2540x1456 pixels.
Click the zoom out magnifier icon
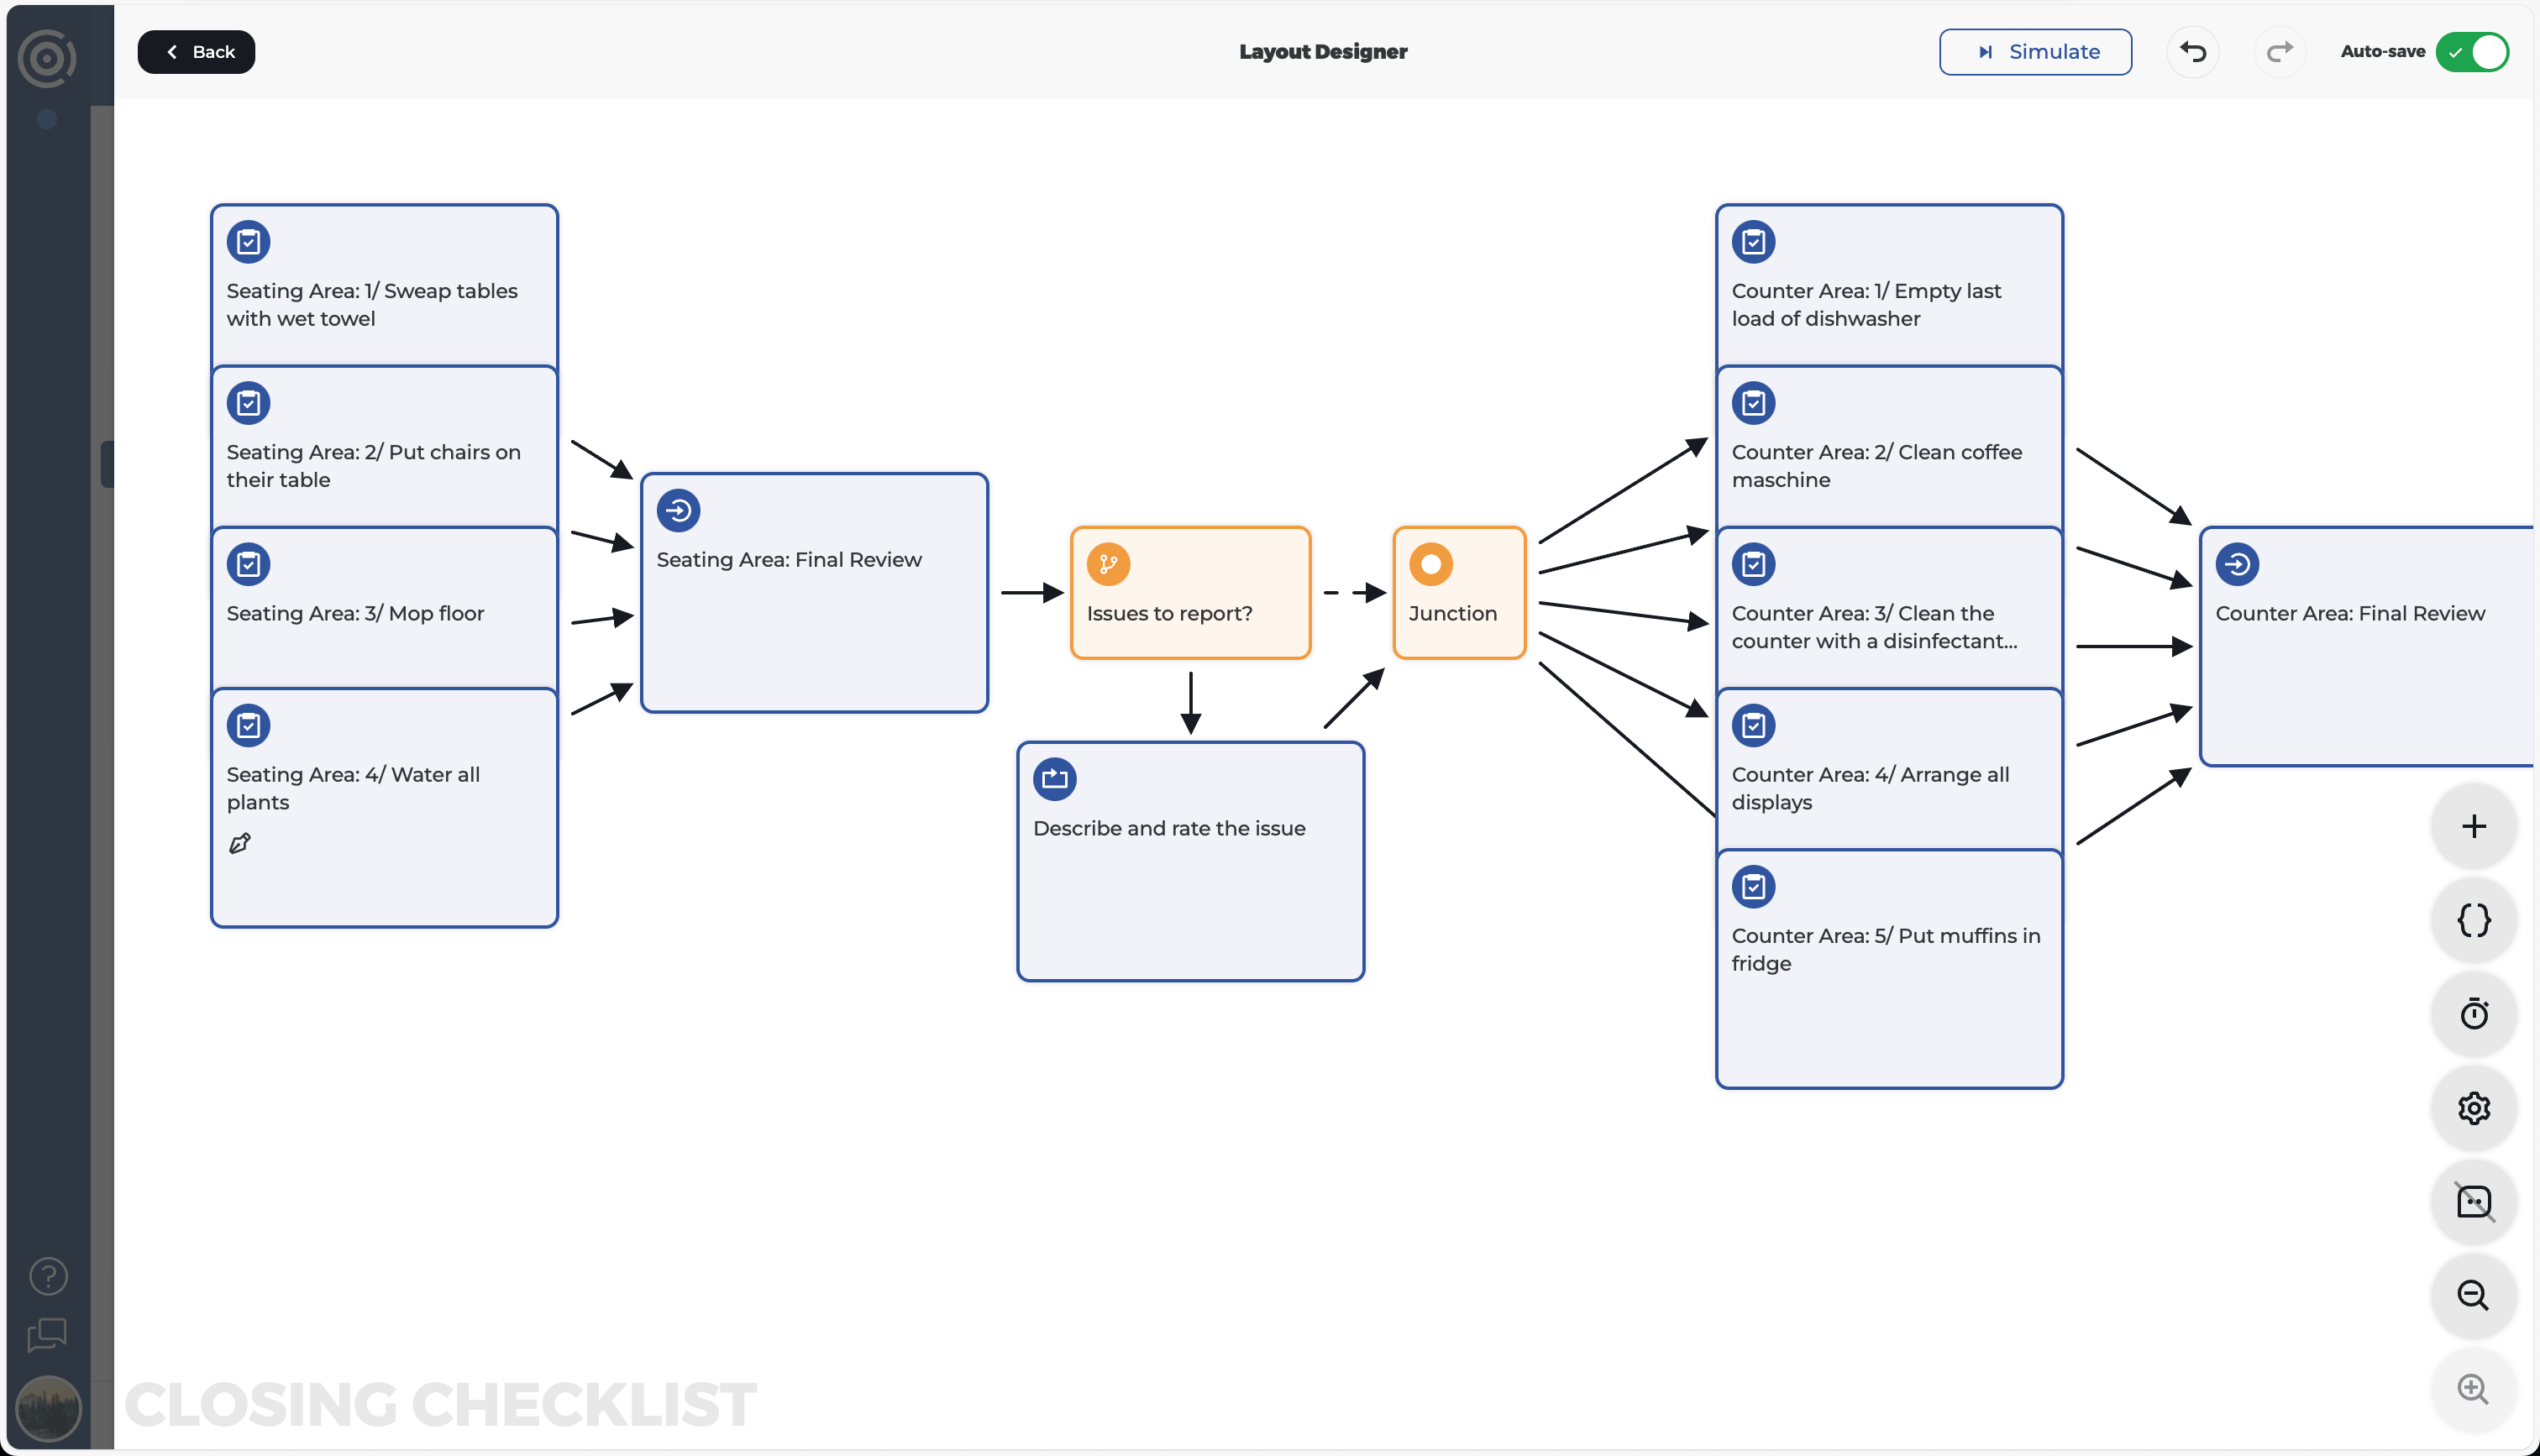click(x=2474, y=1294)
